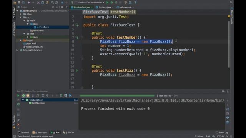The image size is (246, 138).
Task: Toggle Favorites tool window side tab
Action: click(14, 122)
